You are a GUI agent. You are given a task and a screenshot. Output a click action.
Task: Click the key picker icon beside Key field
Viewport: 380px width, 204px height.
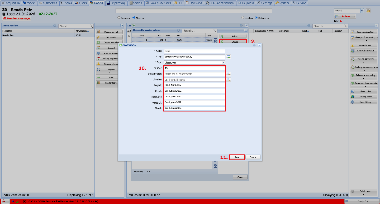click(228, 57)
